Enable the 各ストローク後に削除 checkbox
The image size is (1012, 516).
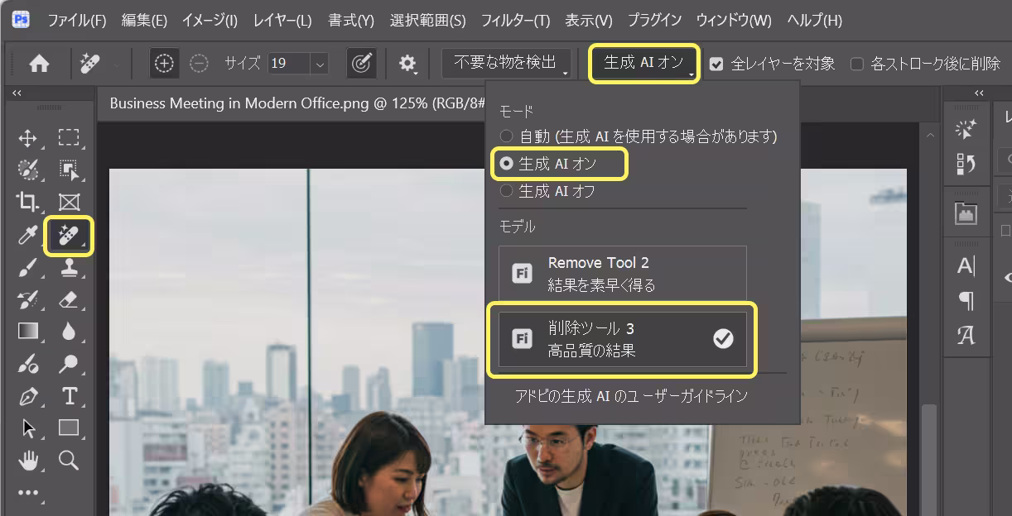(857, 64)
